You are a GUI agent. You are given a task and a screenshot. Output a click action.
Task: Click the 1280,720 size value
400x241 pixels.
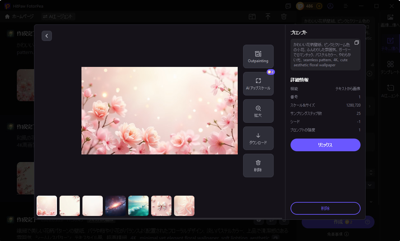[x=353, y=105]
